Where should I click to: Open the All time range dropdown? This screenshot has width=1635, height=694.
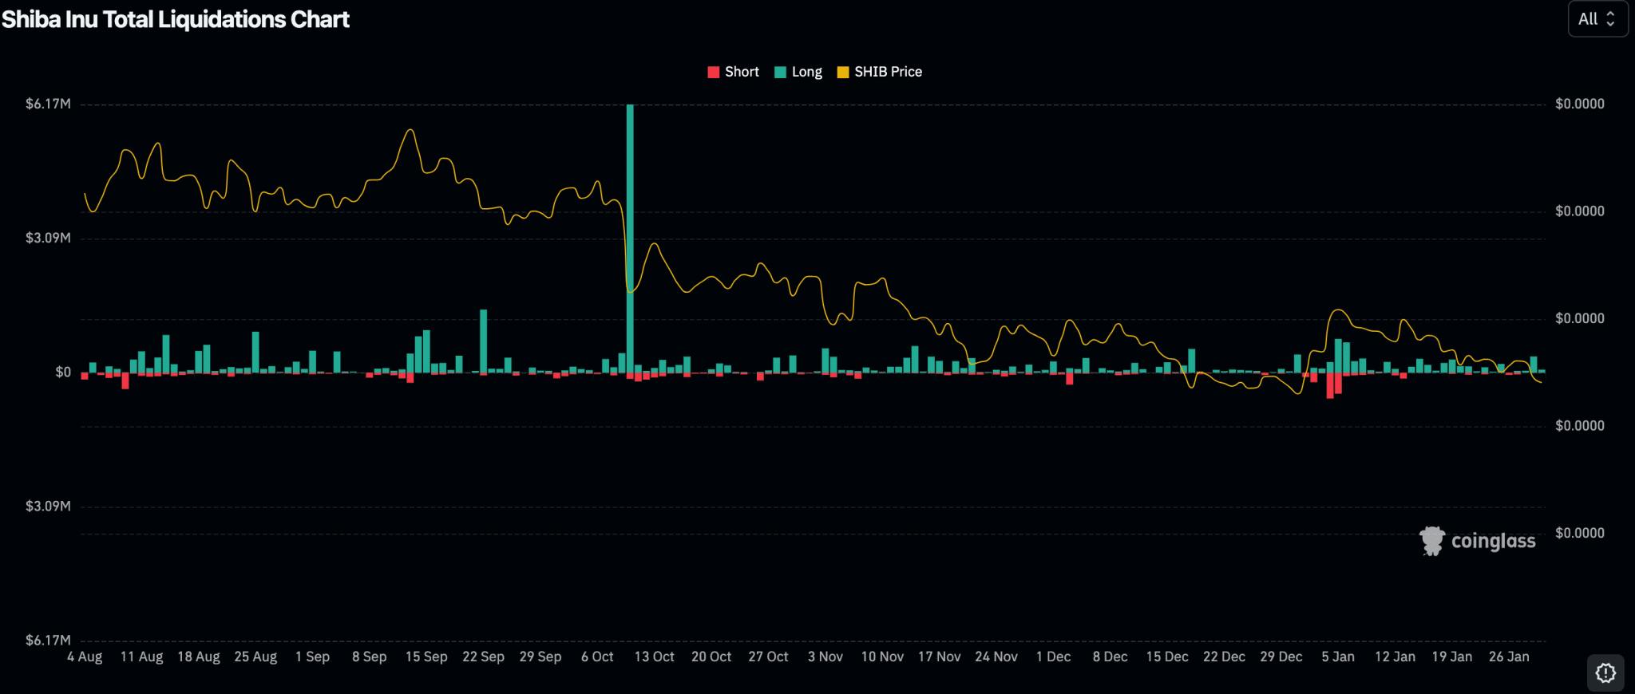[x=1596, y=19]
